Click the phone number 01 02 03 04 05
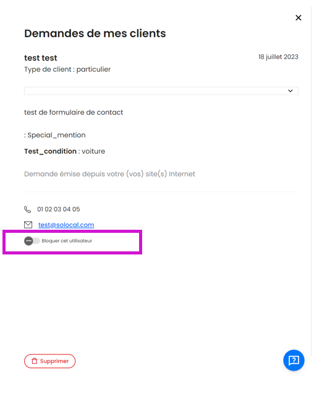This screenshot has width=322, height=407. [x=59, y=209]
